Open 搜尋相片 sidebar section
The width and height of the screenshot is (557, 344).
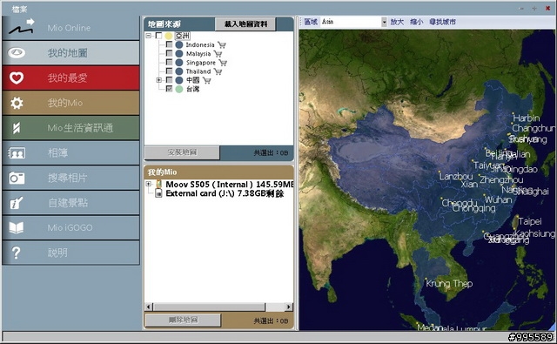click(x=70, y=178)
